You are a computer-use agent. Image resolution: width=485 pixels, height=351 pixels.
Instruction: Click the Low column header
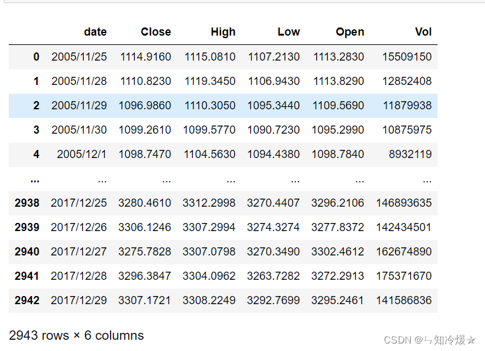[288, 32]
